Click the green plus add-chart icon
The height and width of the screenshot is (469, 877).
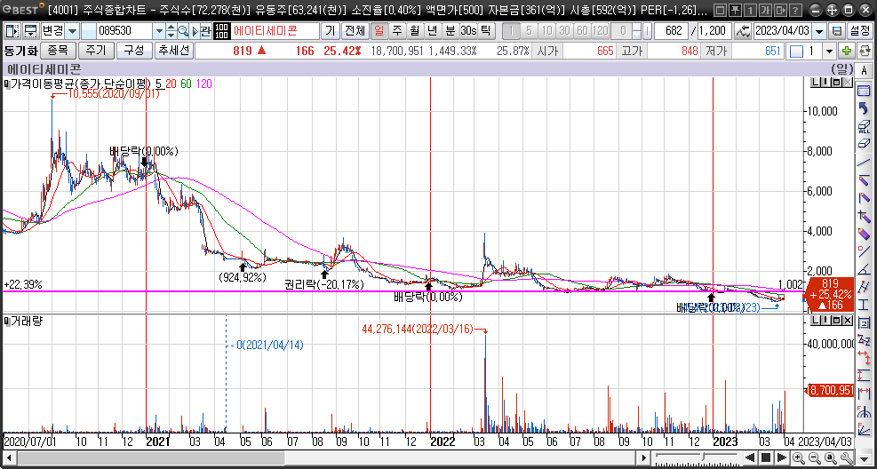pos(847,52)
